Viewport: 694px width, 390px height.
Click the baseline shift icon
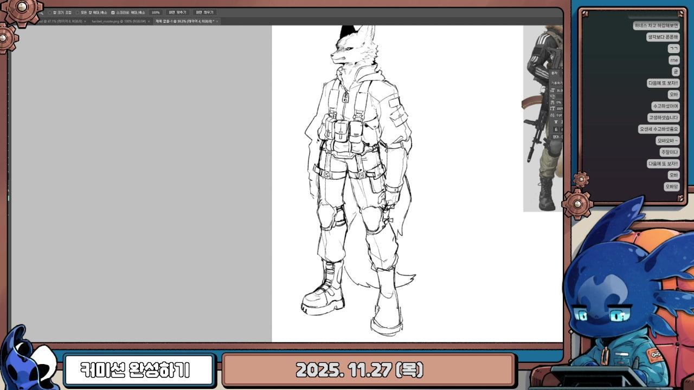[553, 115]
